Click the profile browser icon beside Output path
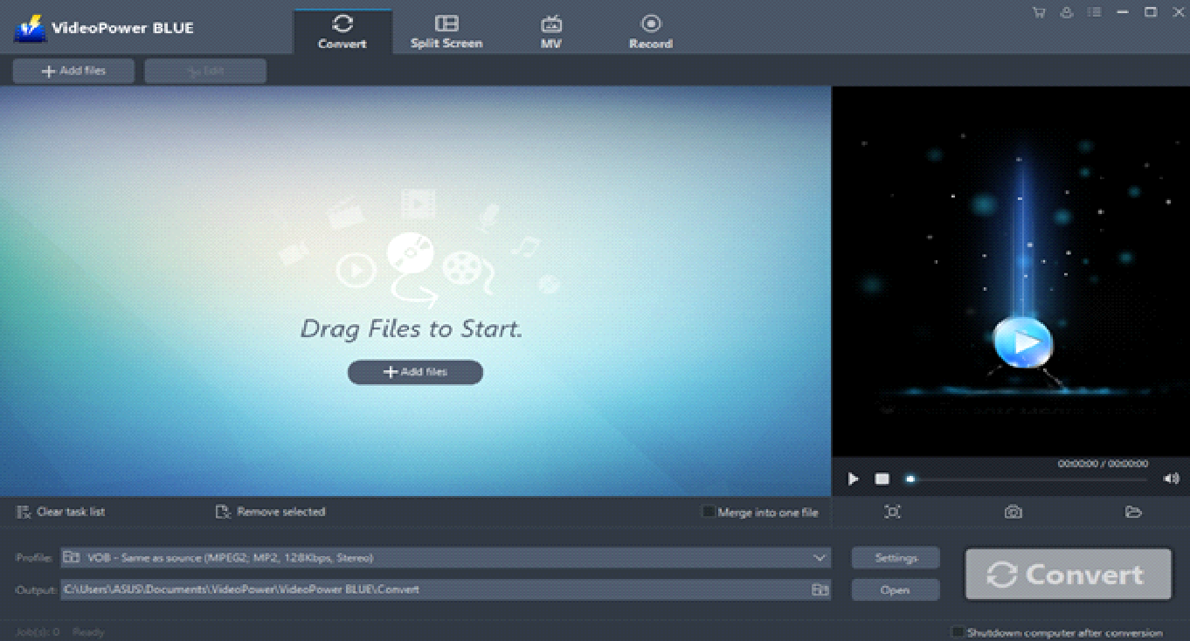 (x=820, y=589)
